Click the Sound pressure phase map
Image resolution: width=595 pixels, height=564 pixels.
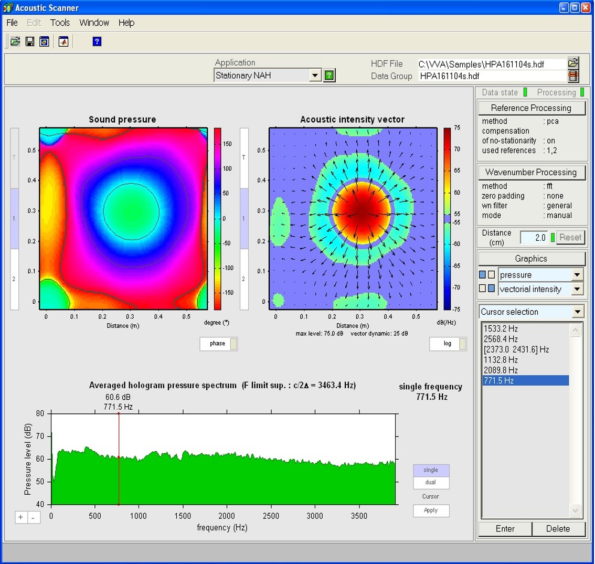click(123, 219)
